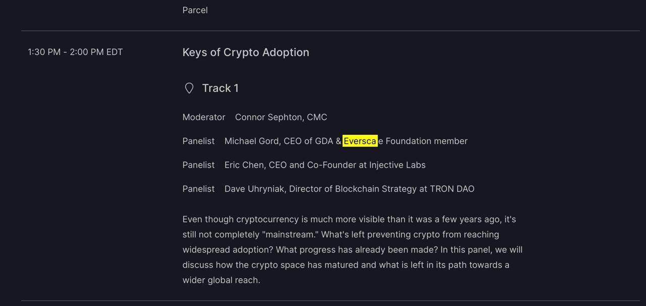
Task: Click the "Parcel" text at the top
Action: pyautogui.click(x=195, y=10)
